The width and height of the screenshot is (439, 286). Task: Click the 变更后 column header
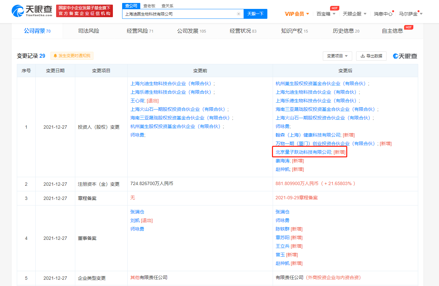[345, 71]
